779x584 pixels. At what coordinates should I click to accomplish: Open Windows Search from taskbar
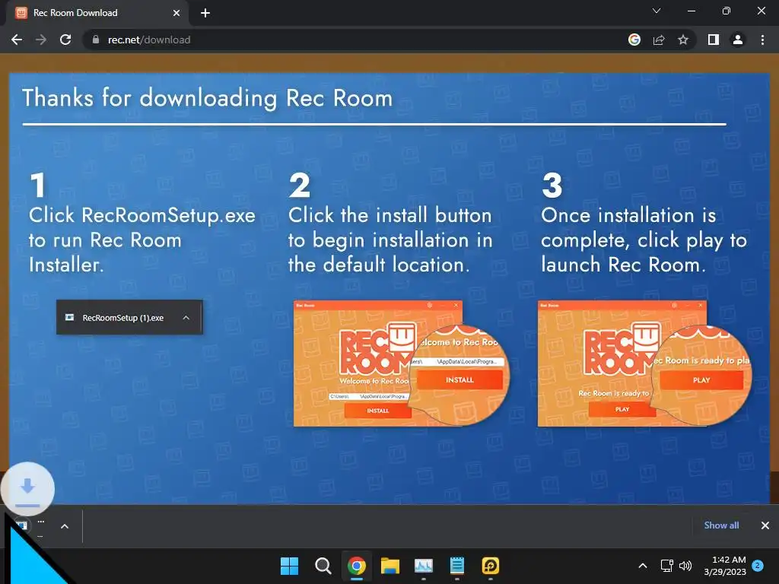click(x=323, y=566)
